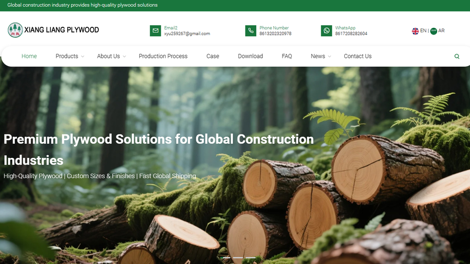Click the XIANG LIANG PLYWOOD brand name
The width and height of the screenshot is (470, 264).
click(61, 30)
